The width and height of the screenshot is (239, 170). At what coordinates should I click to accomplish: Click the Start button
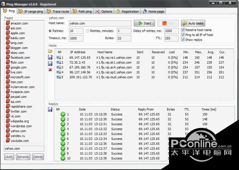click(x=144, y=23)
